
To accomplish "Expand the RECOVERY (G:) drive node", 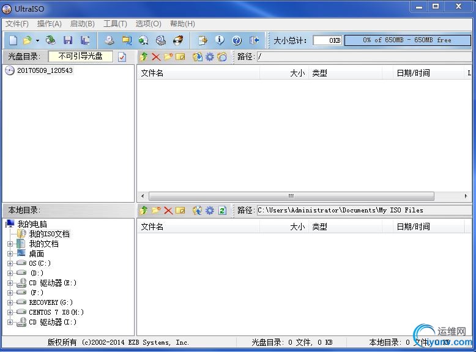I will tap(10, 302).
